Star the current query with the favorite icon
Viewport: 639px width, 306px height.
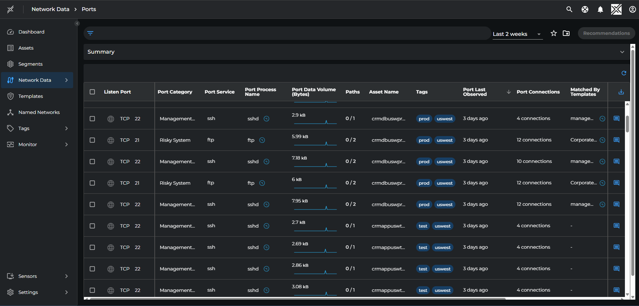tap(553, 33)
